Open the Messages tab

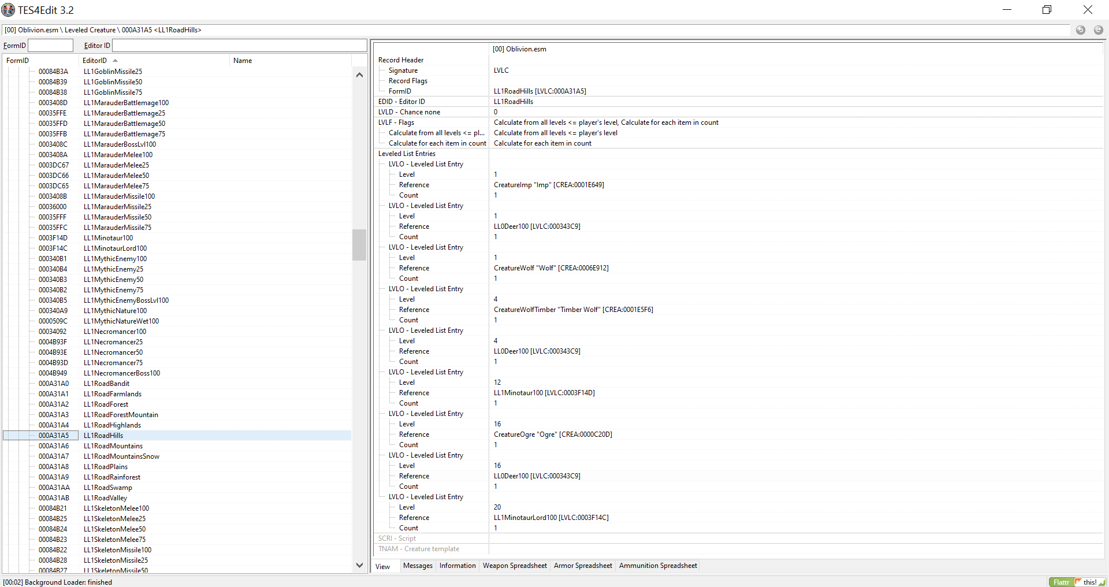[418, 566]
